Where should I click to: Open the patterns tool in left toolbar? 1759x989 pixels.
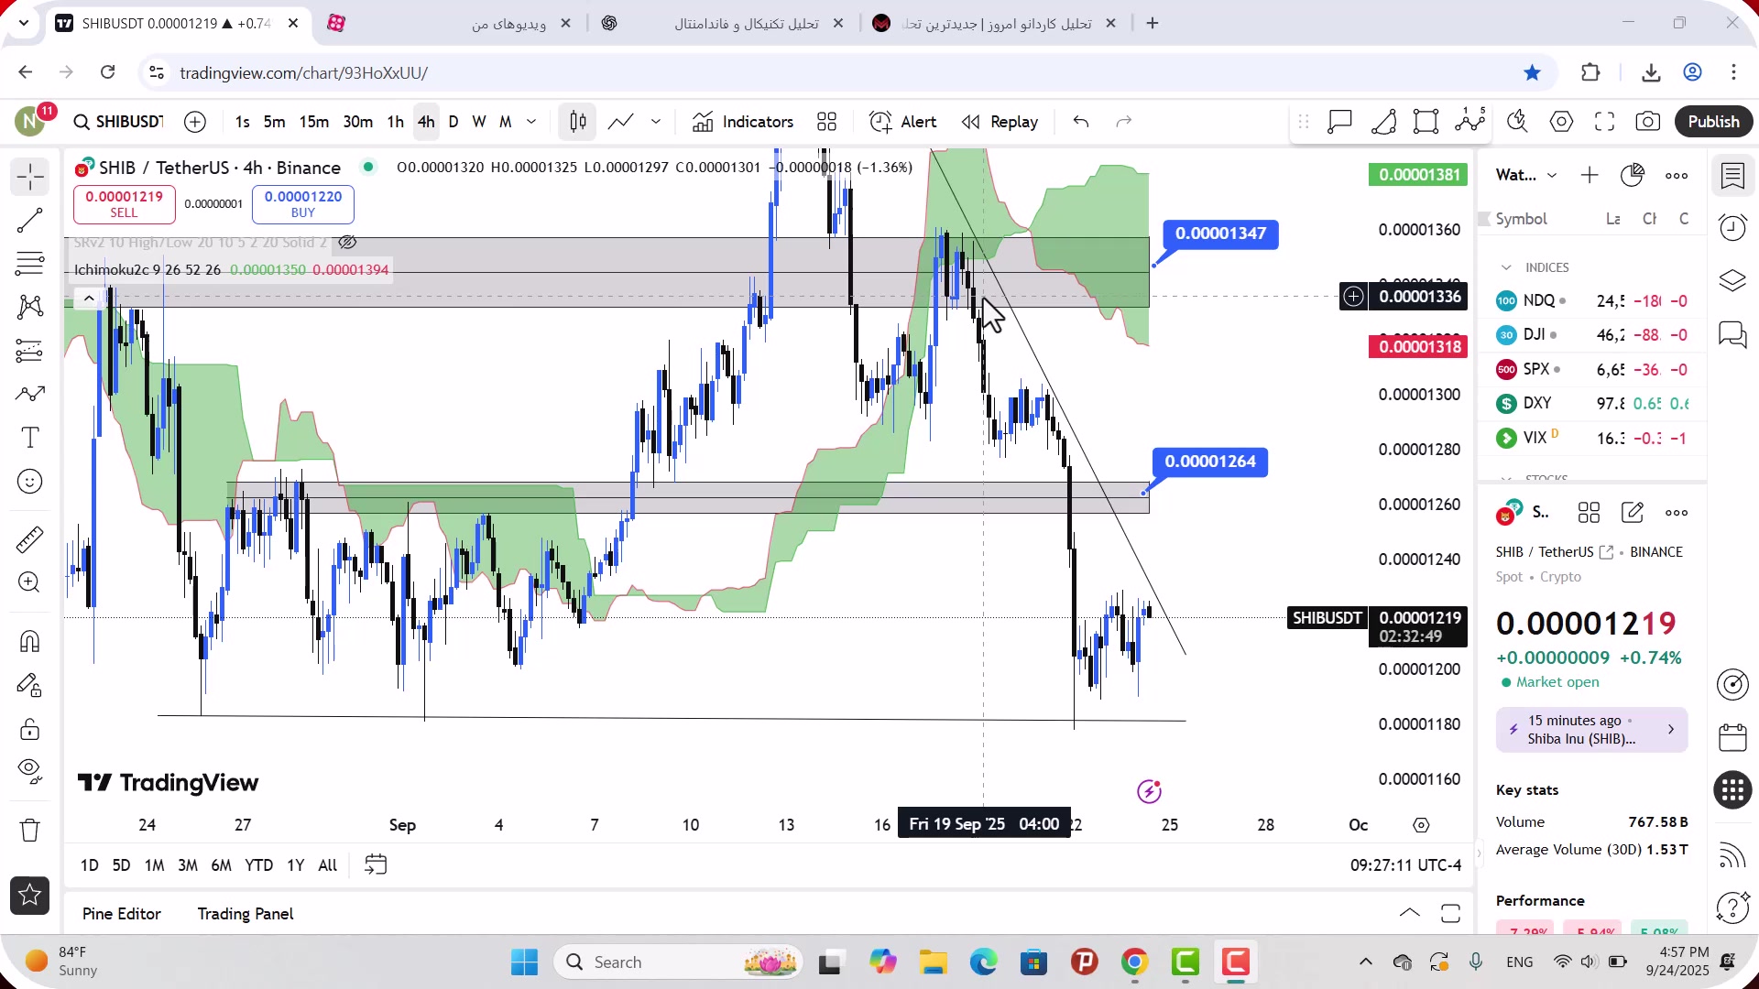(30, 307)
